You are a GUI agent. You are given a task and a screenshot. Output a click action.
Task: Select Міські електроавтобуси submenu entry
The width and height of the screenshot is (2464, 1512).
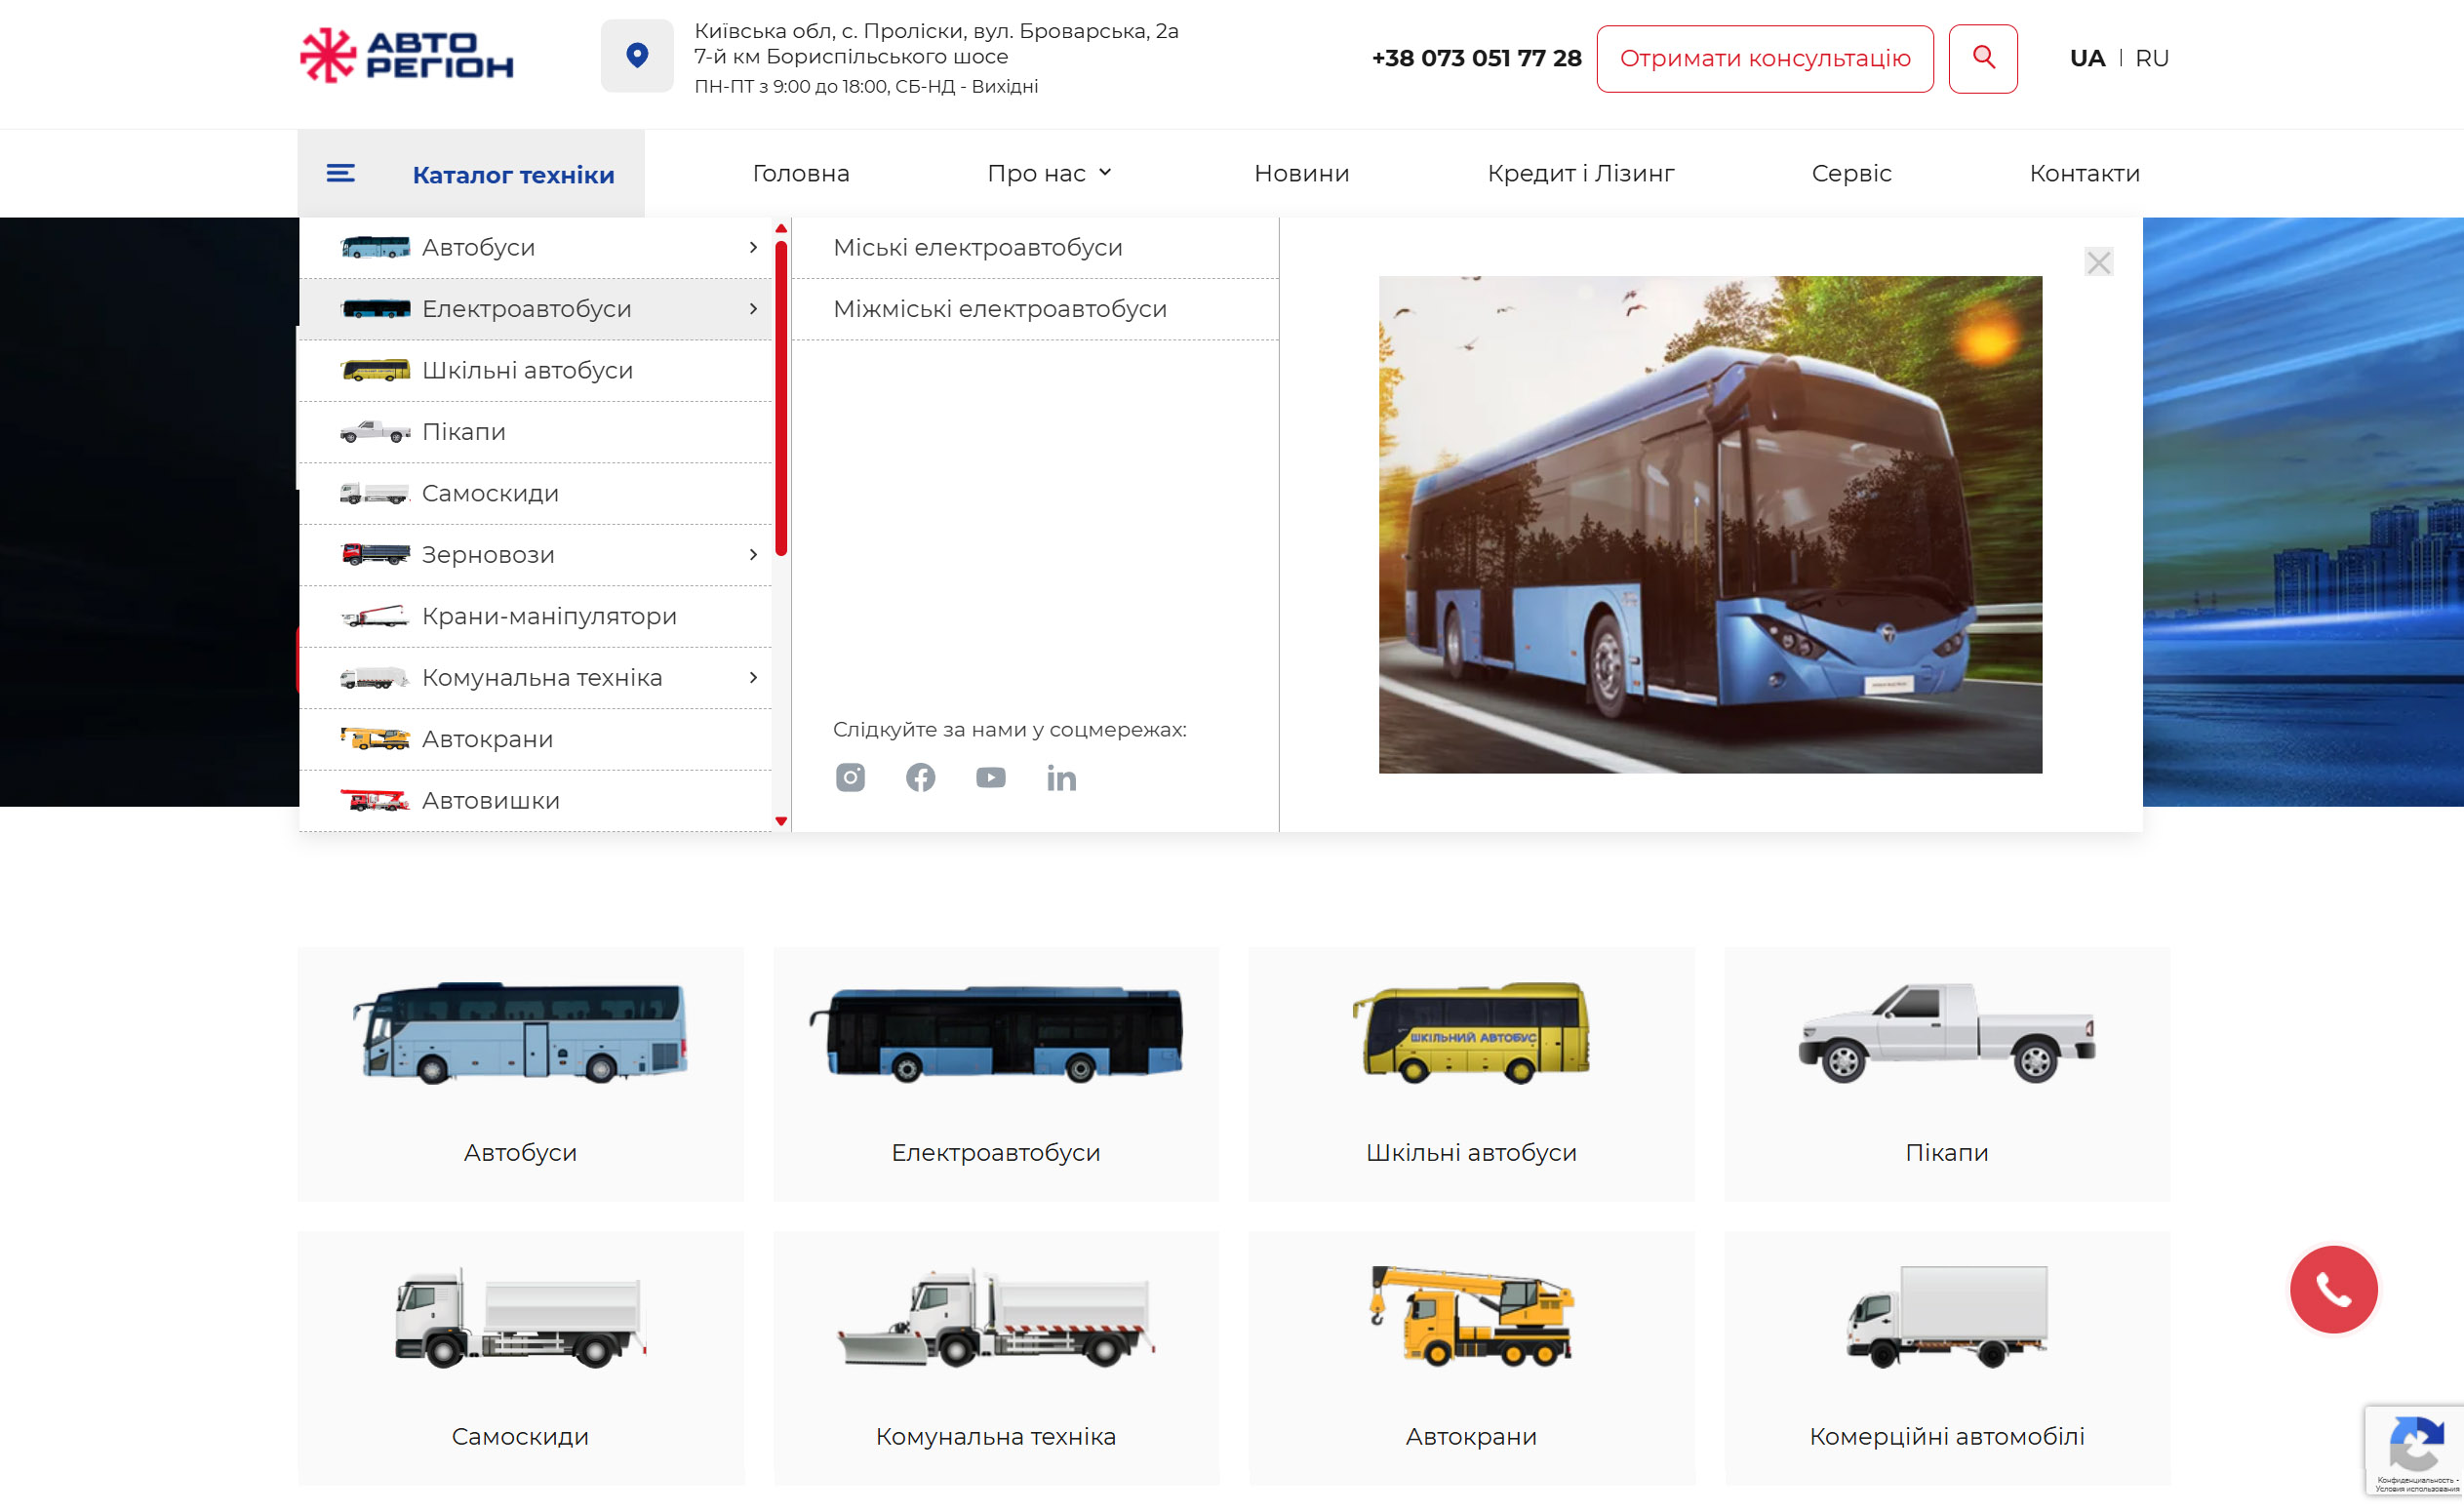pyautogui.click(x=977, y=247)
